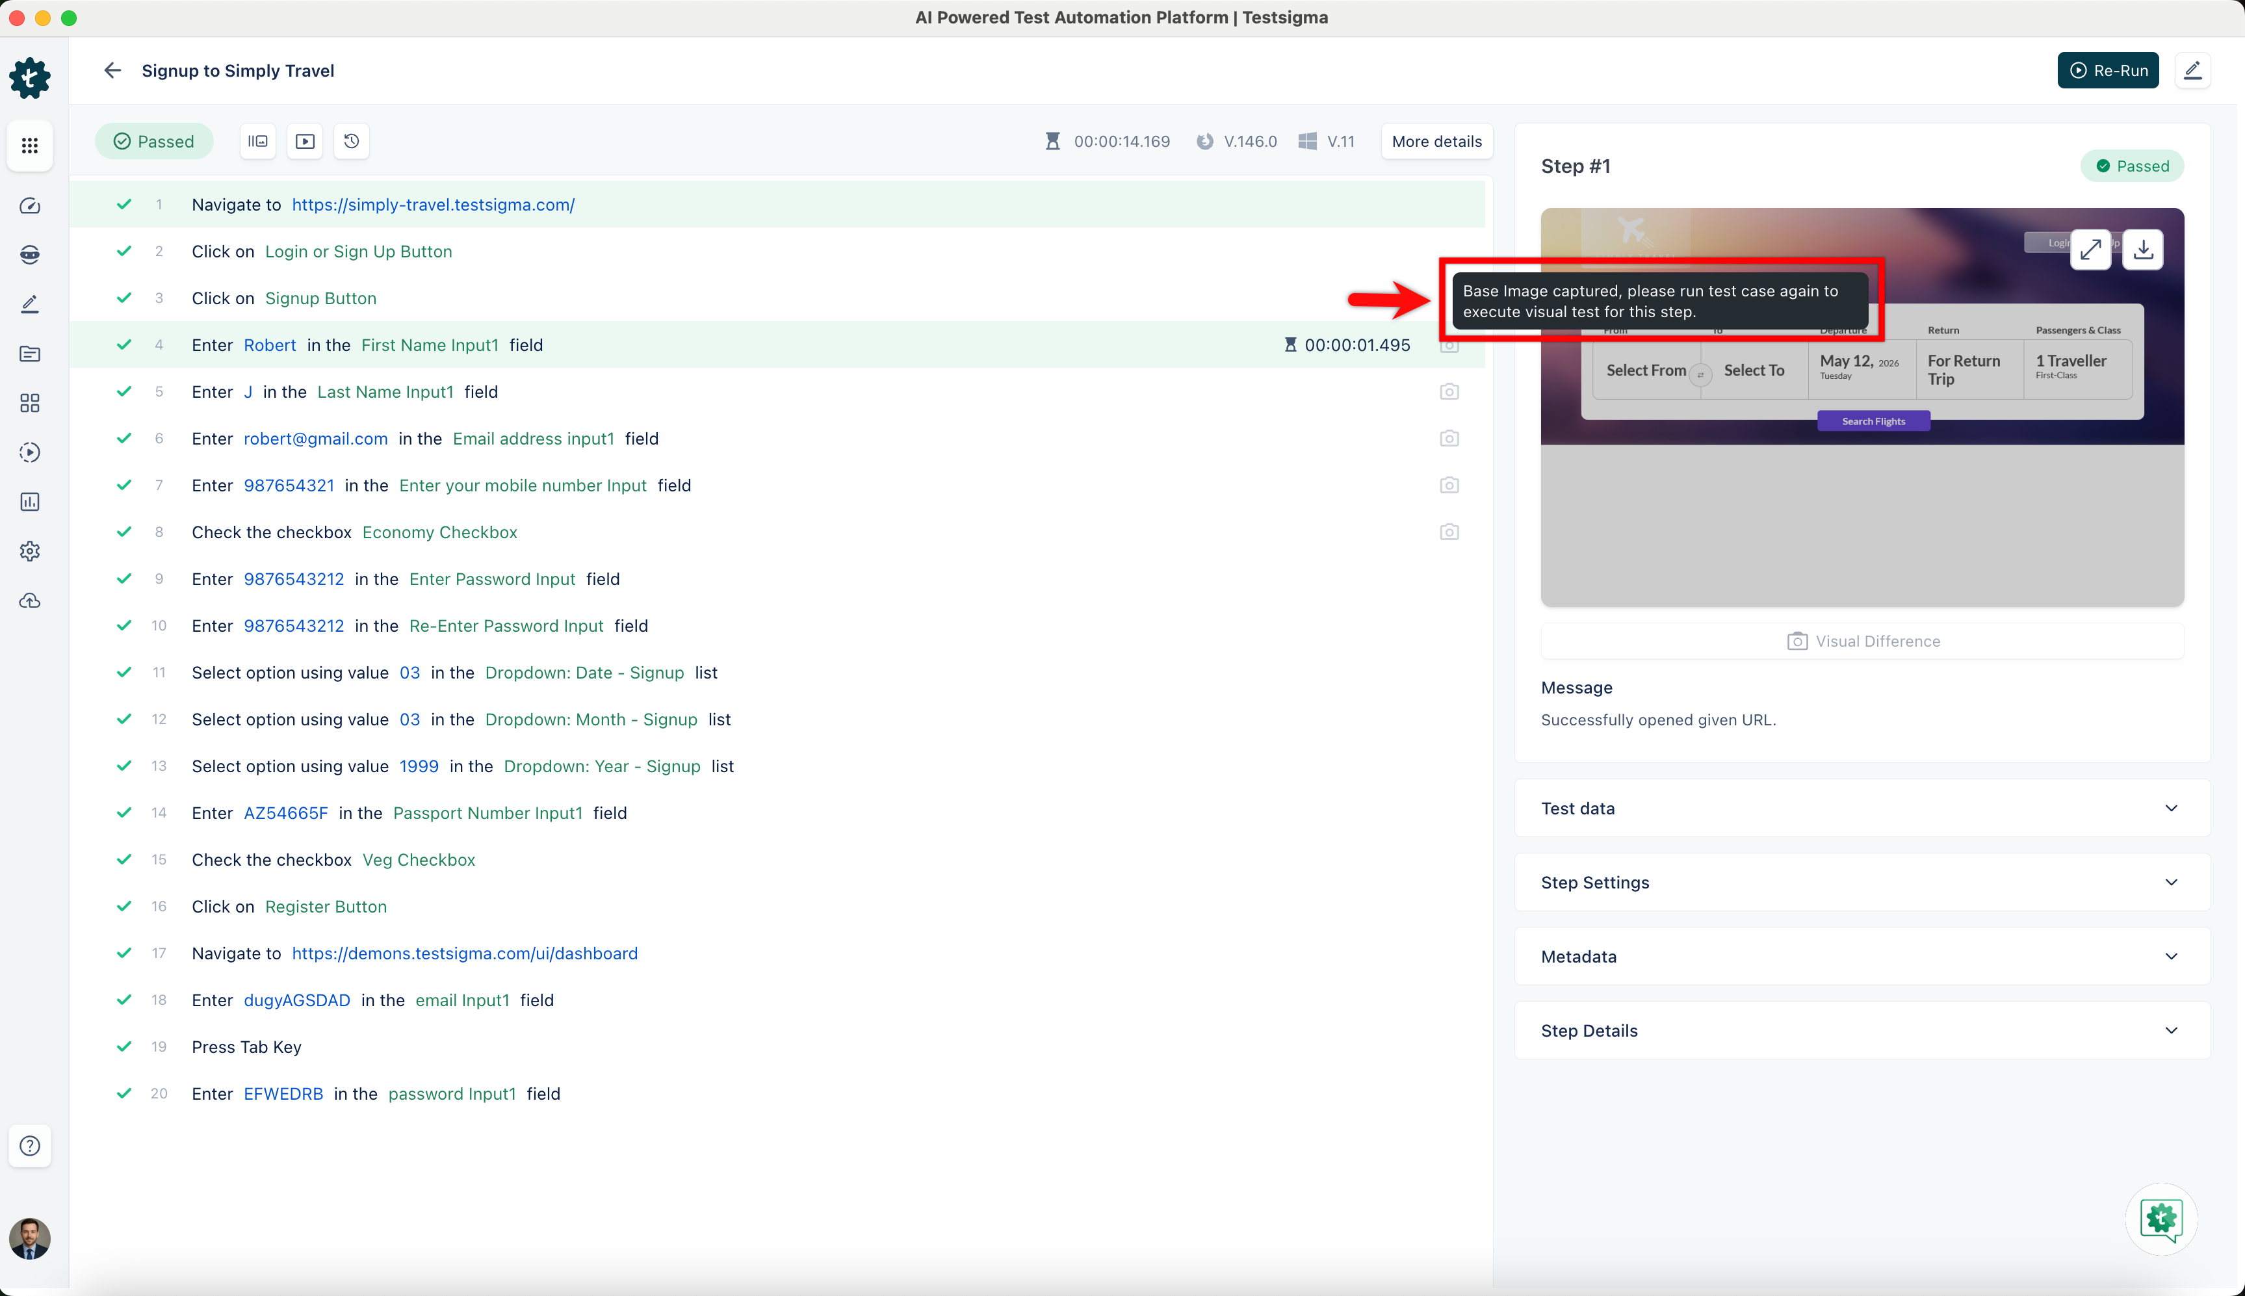Click the Login or Sign Up Button element
The height and width of the screenshot is (1296, 2245).
coord(359,252)
